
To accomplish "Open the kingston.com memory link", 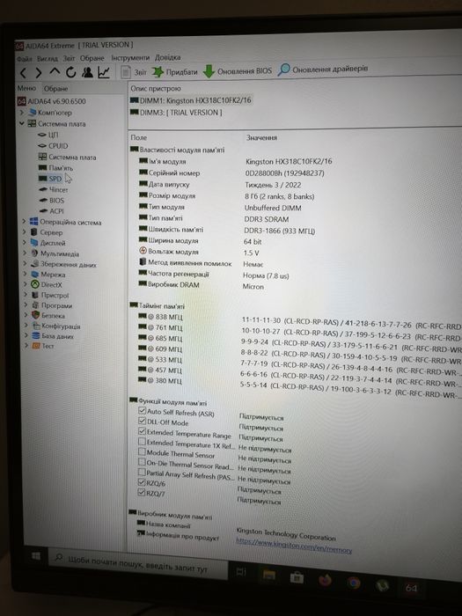I will coord(293,546).
